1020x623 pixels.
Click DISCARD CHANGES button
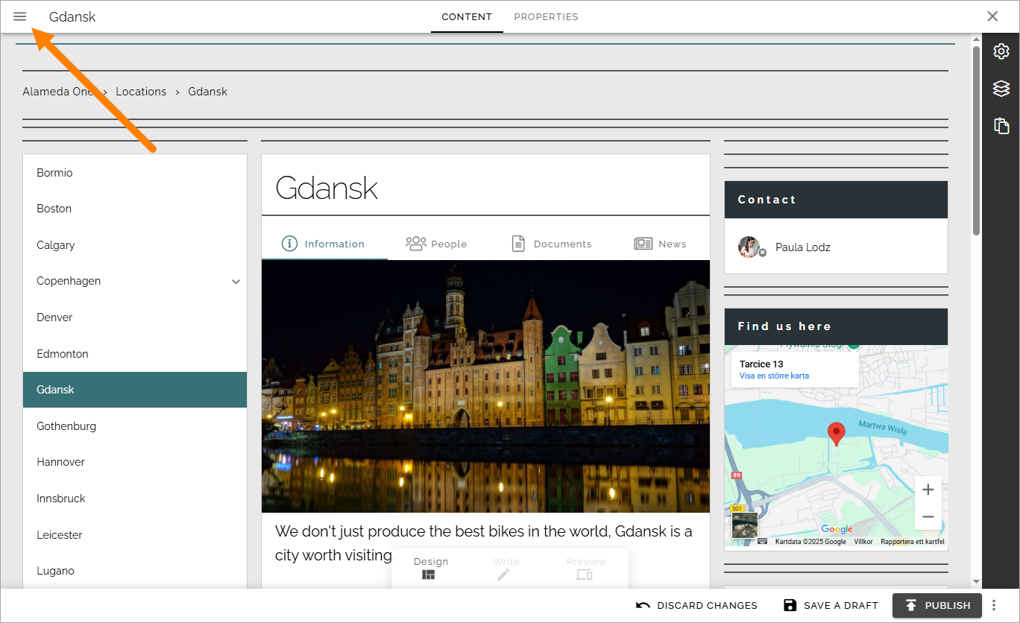point(696,605)
